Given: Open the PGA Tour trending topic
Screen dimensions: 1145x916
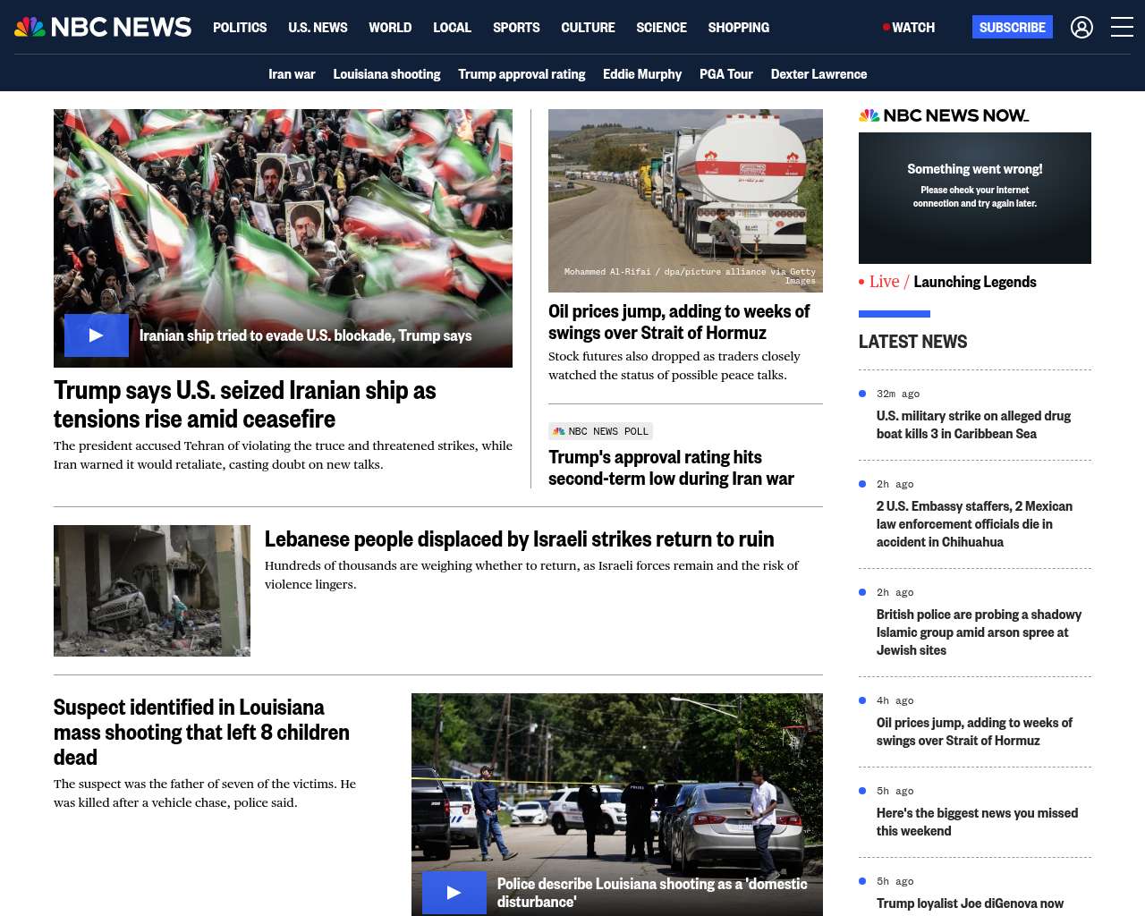Looking at the screenshot, I should pyautogui.click(x=726, y=74).
